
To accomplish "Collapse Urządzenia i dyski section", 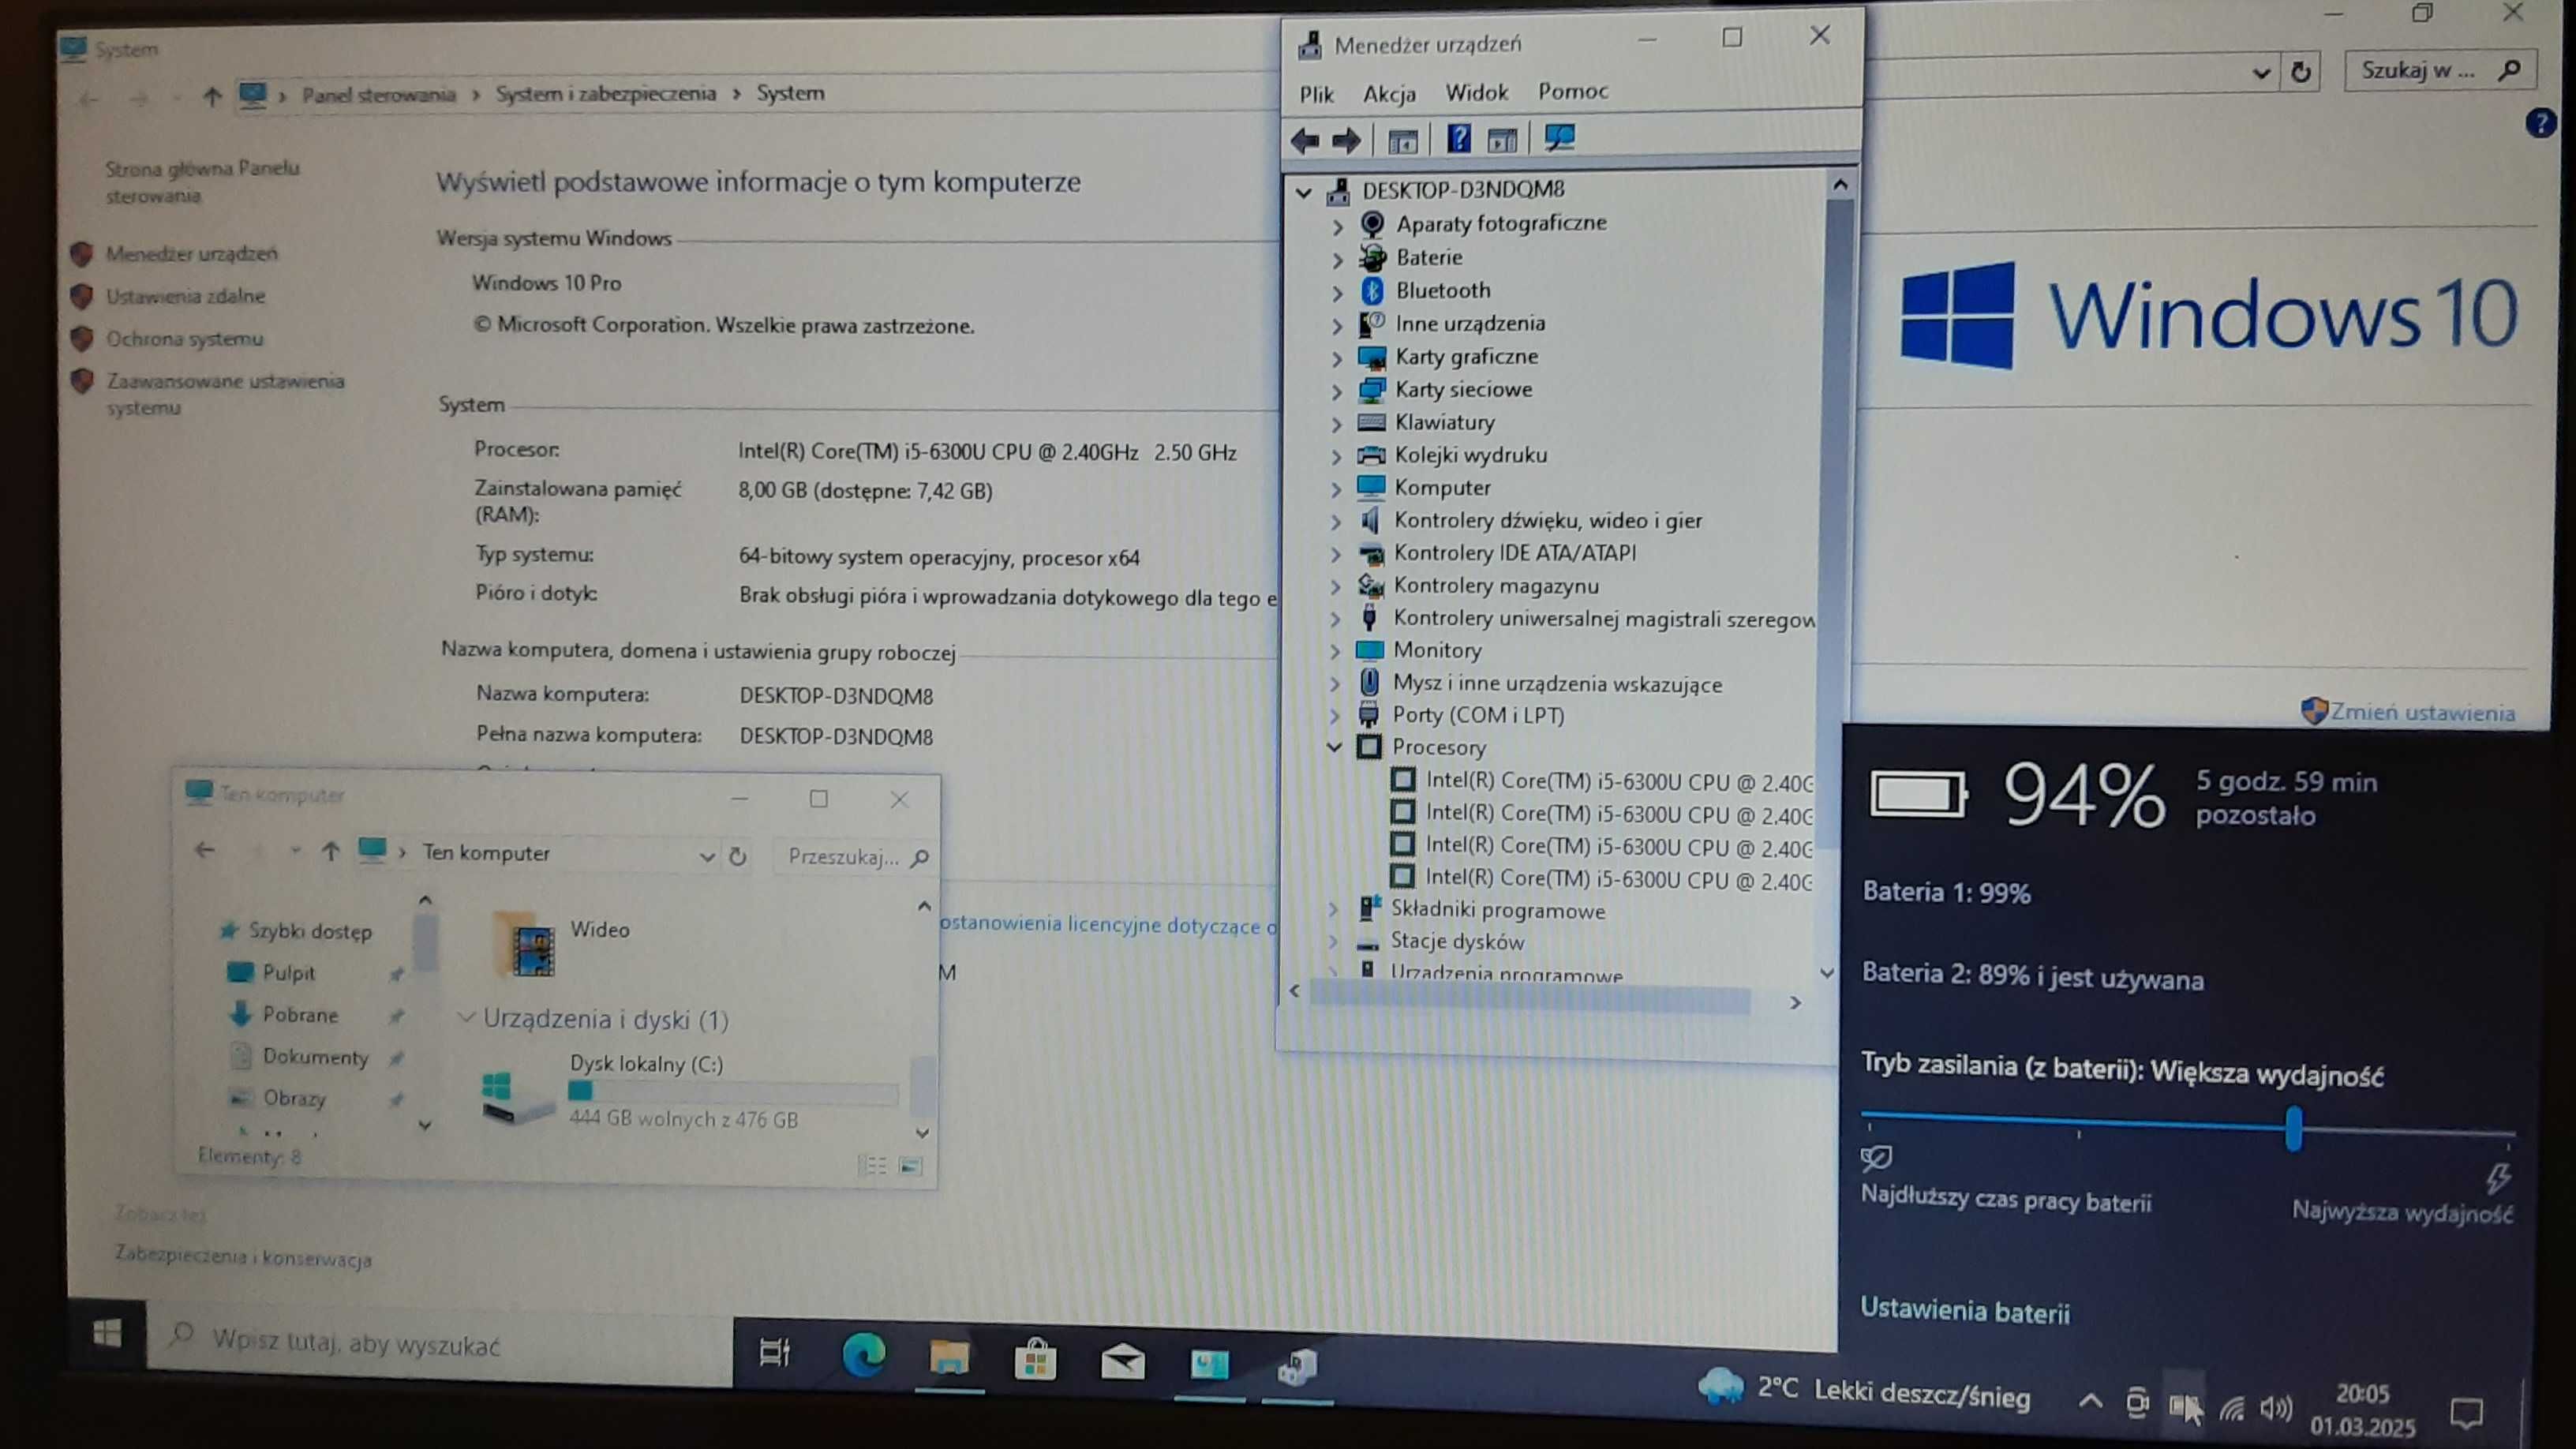I will [465, 1018].
